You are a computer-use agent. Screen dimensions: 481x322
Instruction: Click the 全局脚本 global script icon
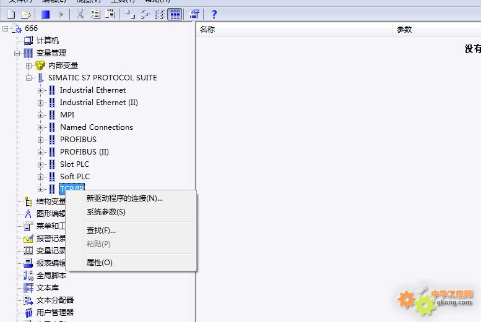(x=28, y=276)
